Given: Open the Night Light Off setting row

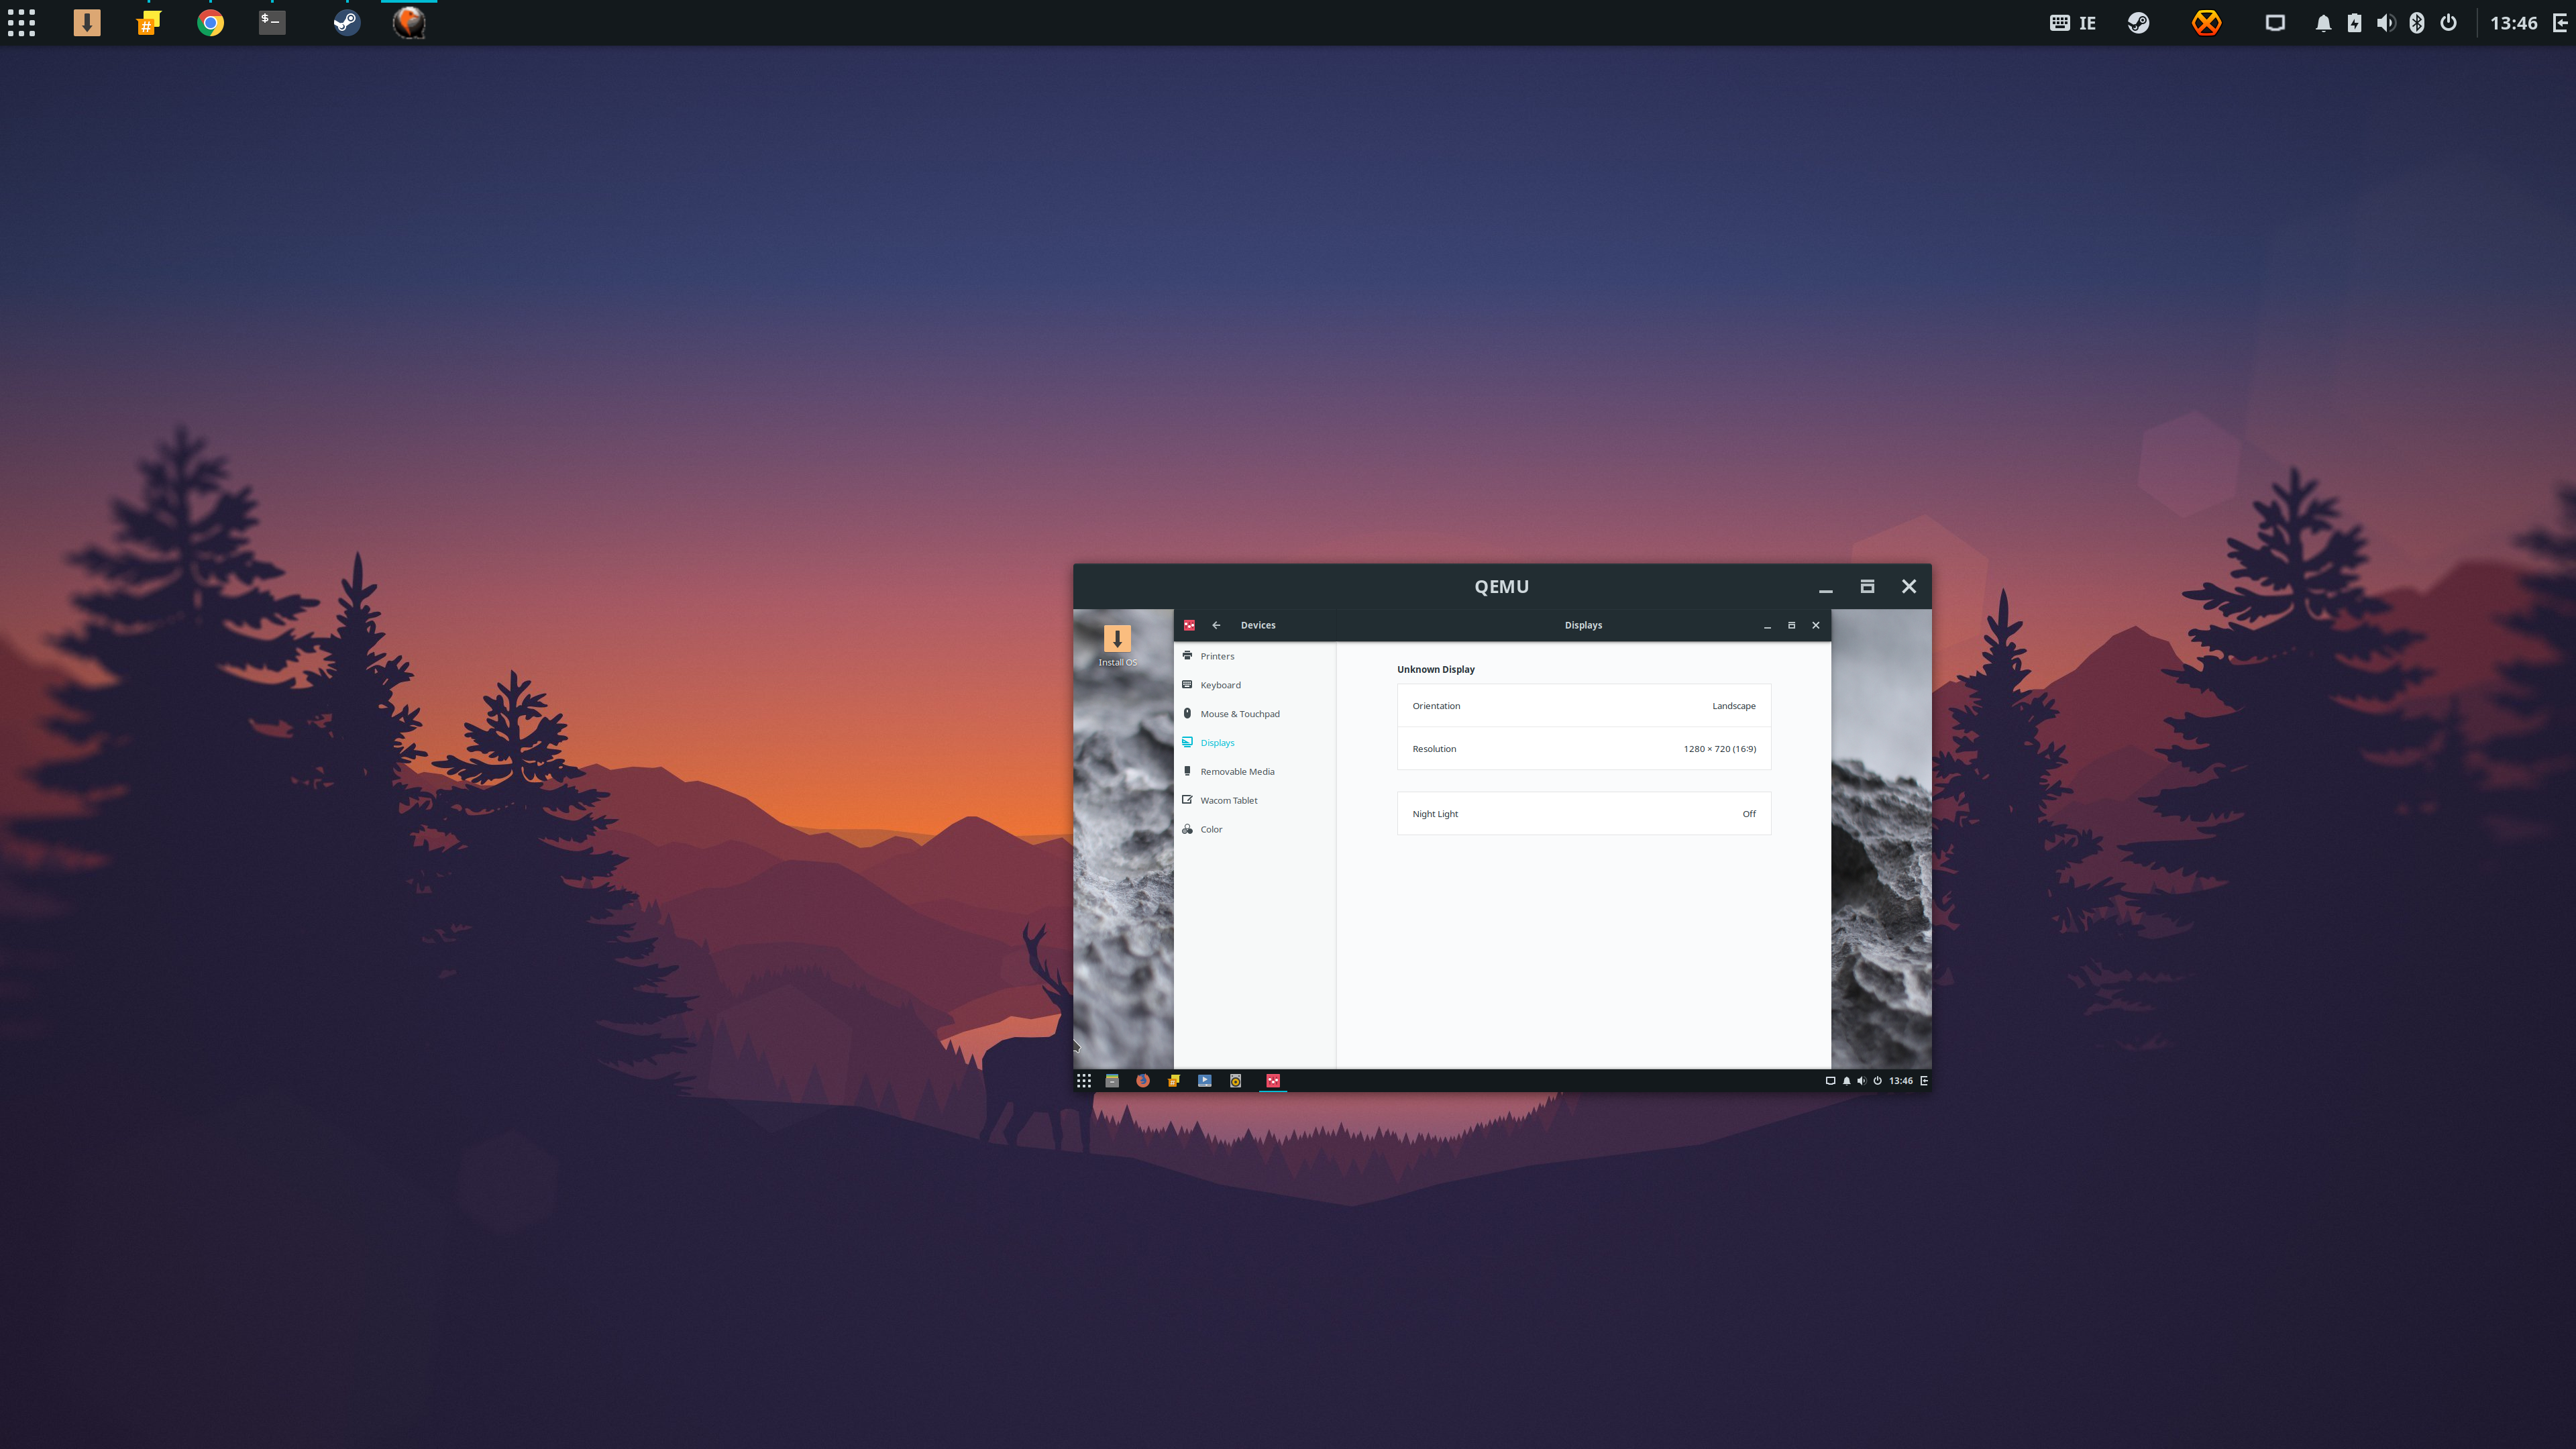Looking at the screenshot, I should coord(1584,814).
